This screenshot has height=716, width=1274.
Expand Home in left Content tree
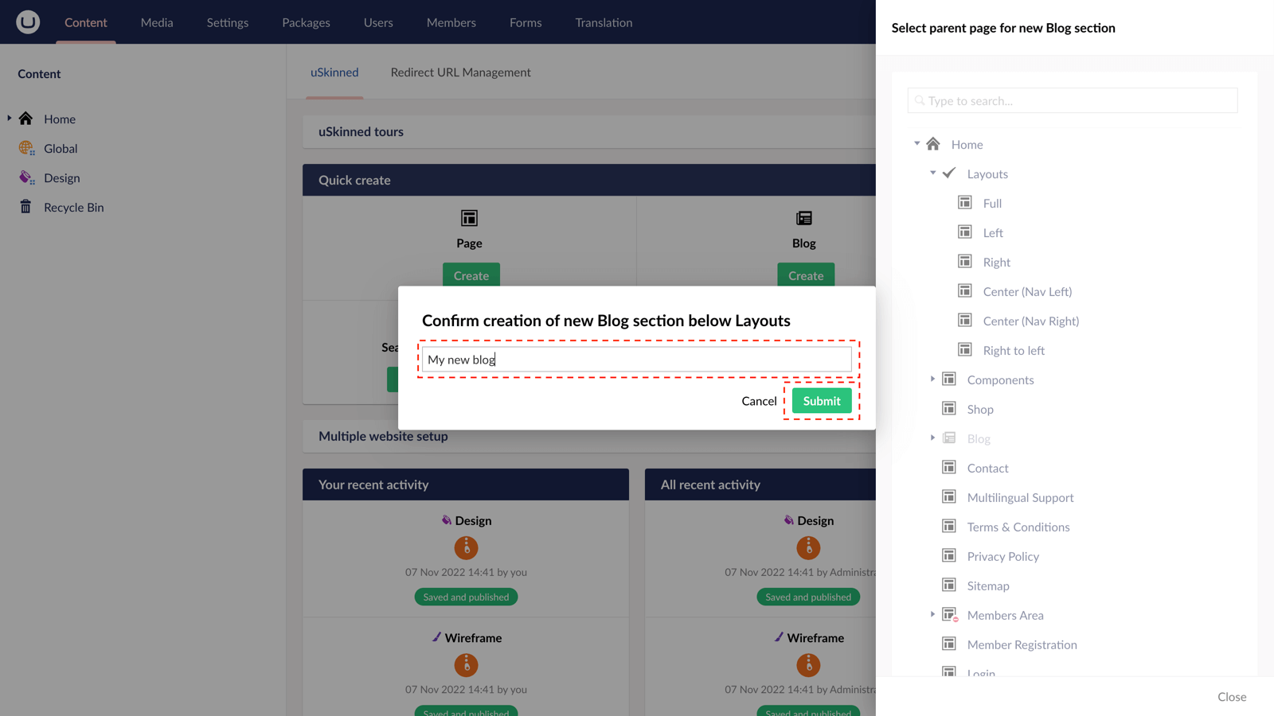pyautogui.click(x=10, y=119)
